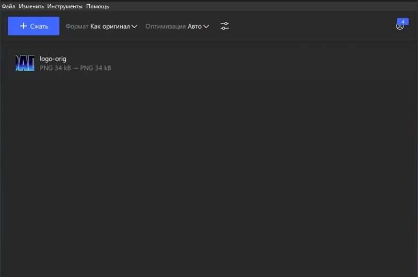Screen dimensions: 418x277
Task: Open the Формат Как оригинал dropdown
Action: click(x=101, y=27)
